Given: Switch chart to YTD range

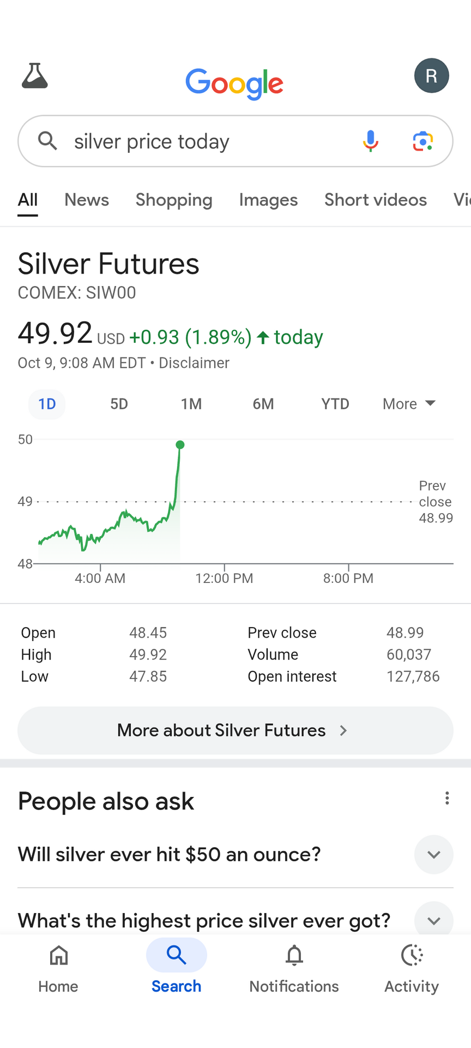Looking at the screenshot, I should 335,404.
